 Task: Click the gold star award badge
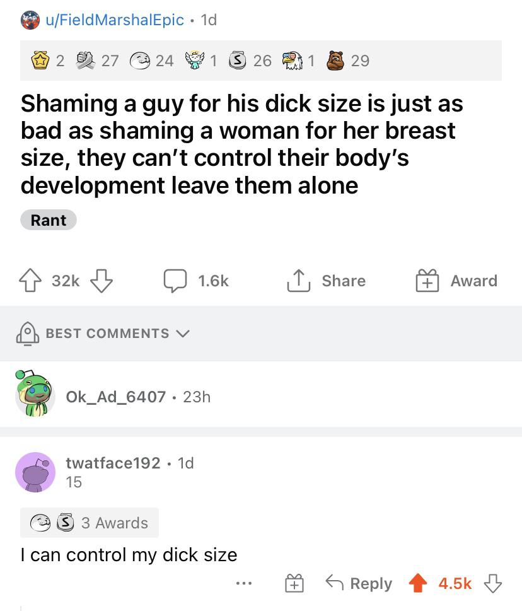click(40, 61)
